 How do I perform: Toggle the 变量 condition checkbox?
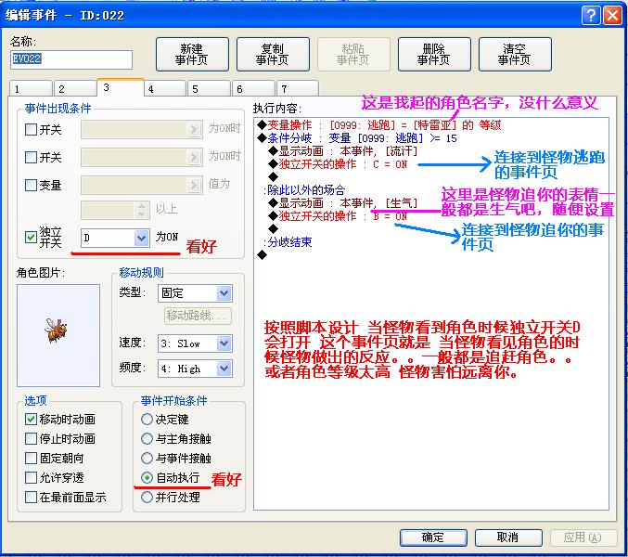(x=31, y=185)
